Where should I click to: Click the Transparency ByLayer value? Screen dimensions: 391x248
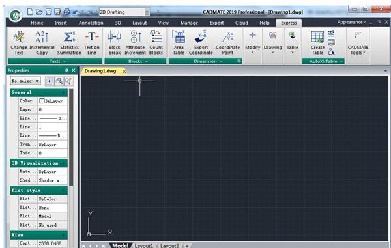53,145
